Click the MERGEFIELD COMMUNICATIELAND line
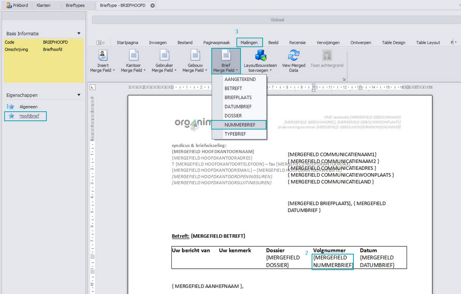461x294 pixels. tap(330, 182)
